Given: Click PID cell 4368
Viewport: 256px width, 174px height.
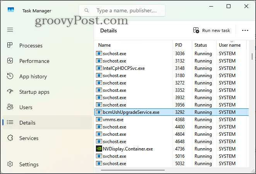Looking at the screenshot, I should pyautogui.click(x=180, y=120).
